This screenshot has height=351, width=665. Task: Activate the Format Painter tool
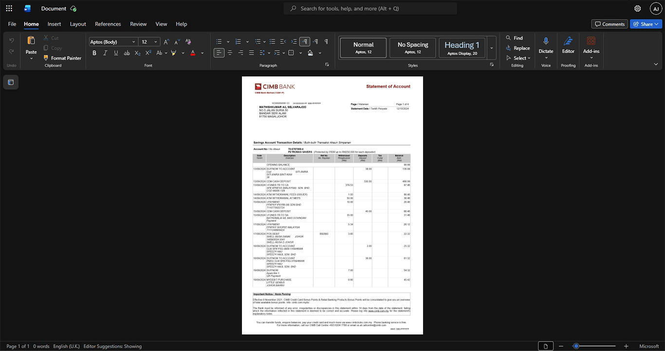click(x=62, y=58)
